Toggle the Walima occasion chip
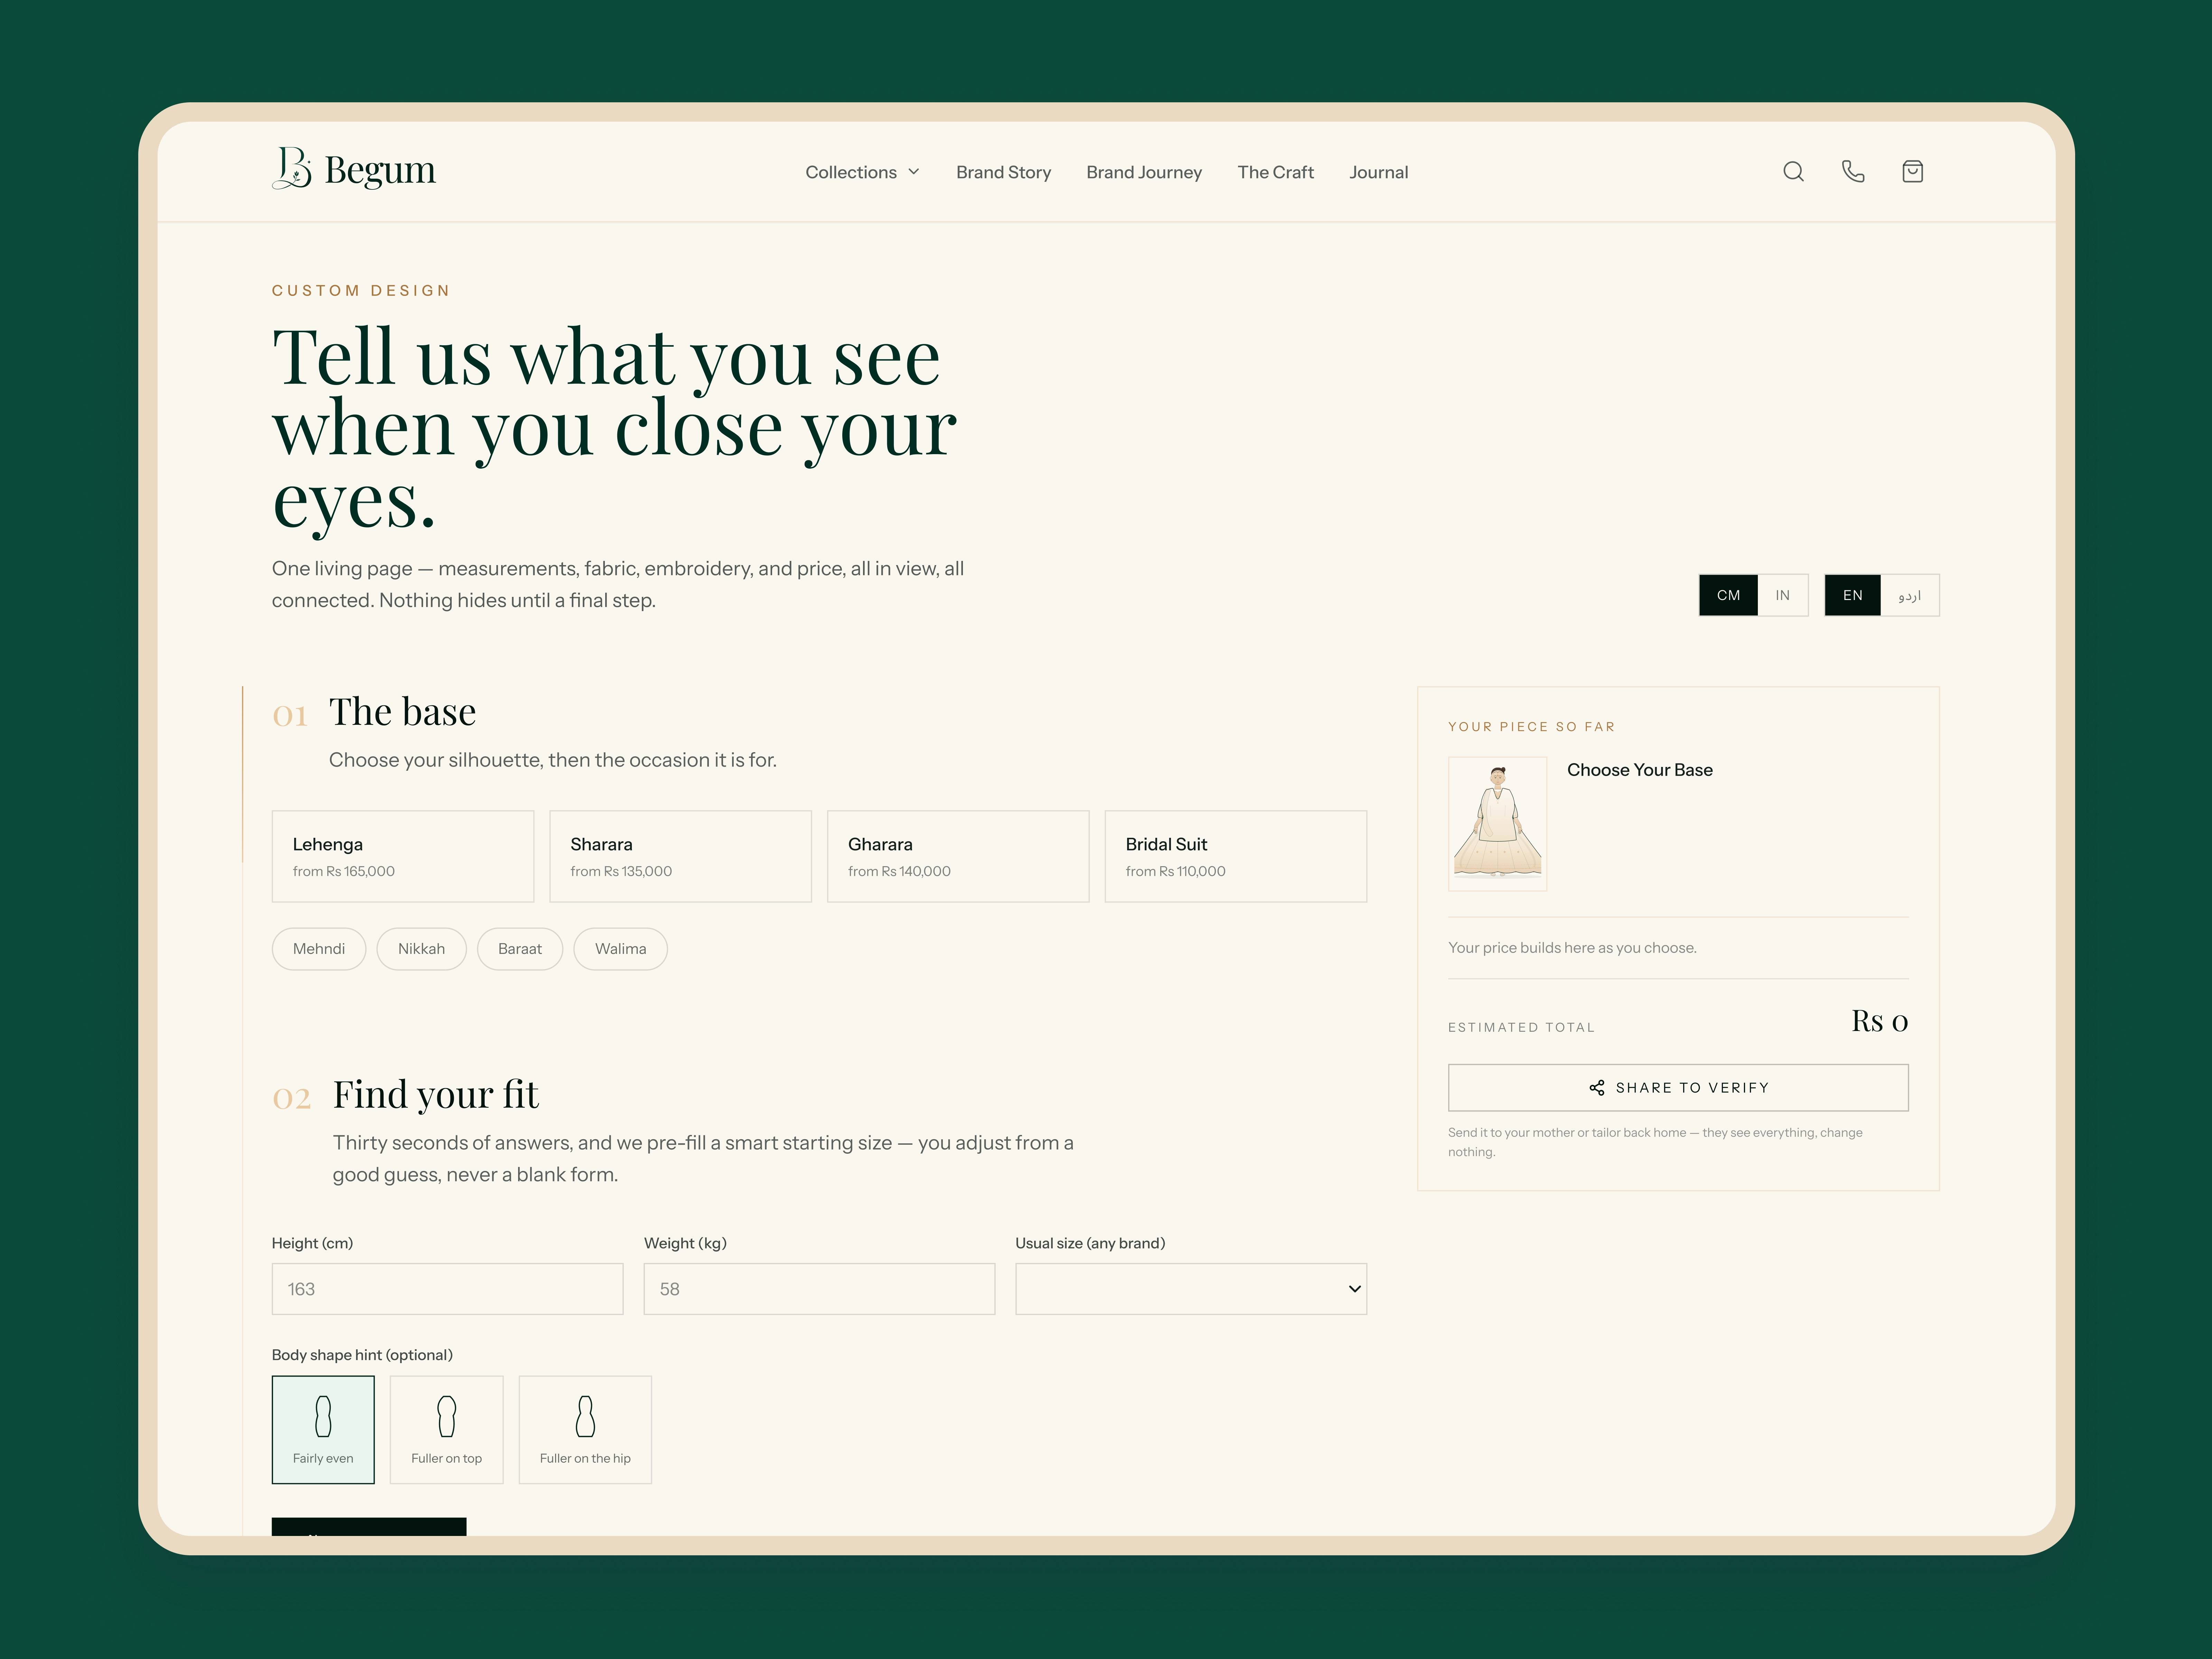This screenshot has width=2212, height=1659. [x=620, y=949]
